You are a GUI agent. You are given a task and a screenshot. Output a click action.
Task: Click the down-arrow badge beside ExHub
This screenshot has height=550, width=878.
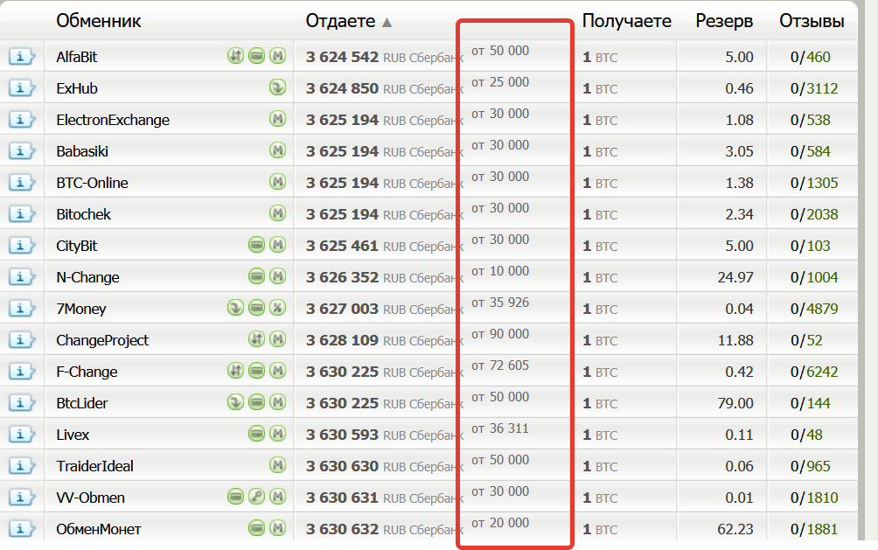coord(276,87)
